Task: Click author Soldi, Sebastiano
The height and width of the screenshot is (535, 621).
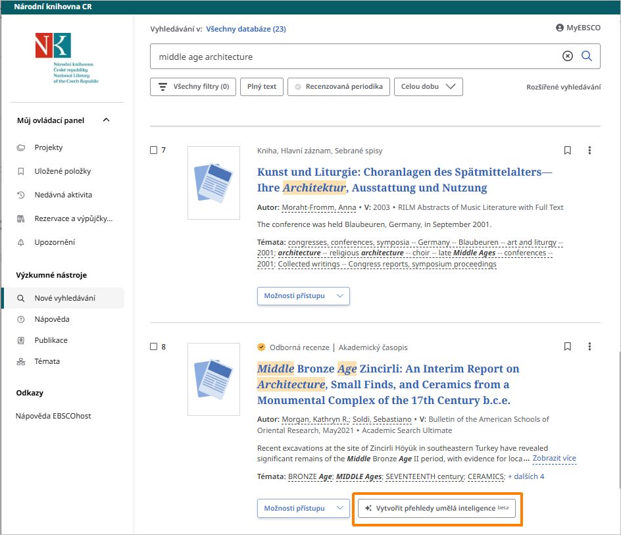Action: point(382,419)
